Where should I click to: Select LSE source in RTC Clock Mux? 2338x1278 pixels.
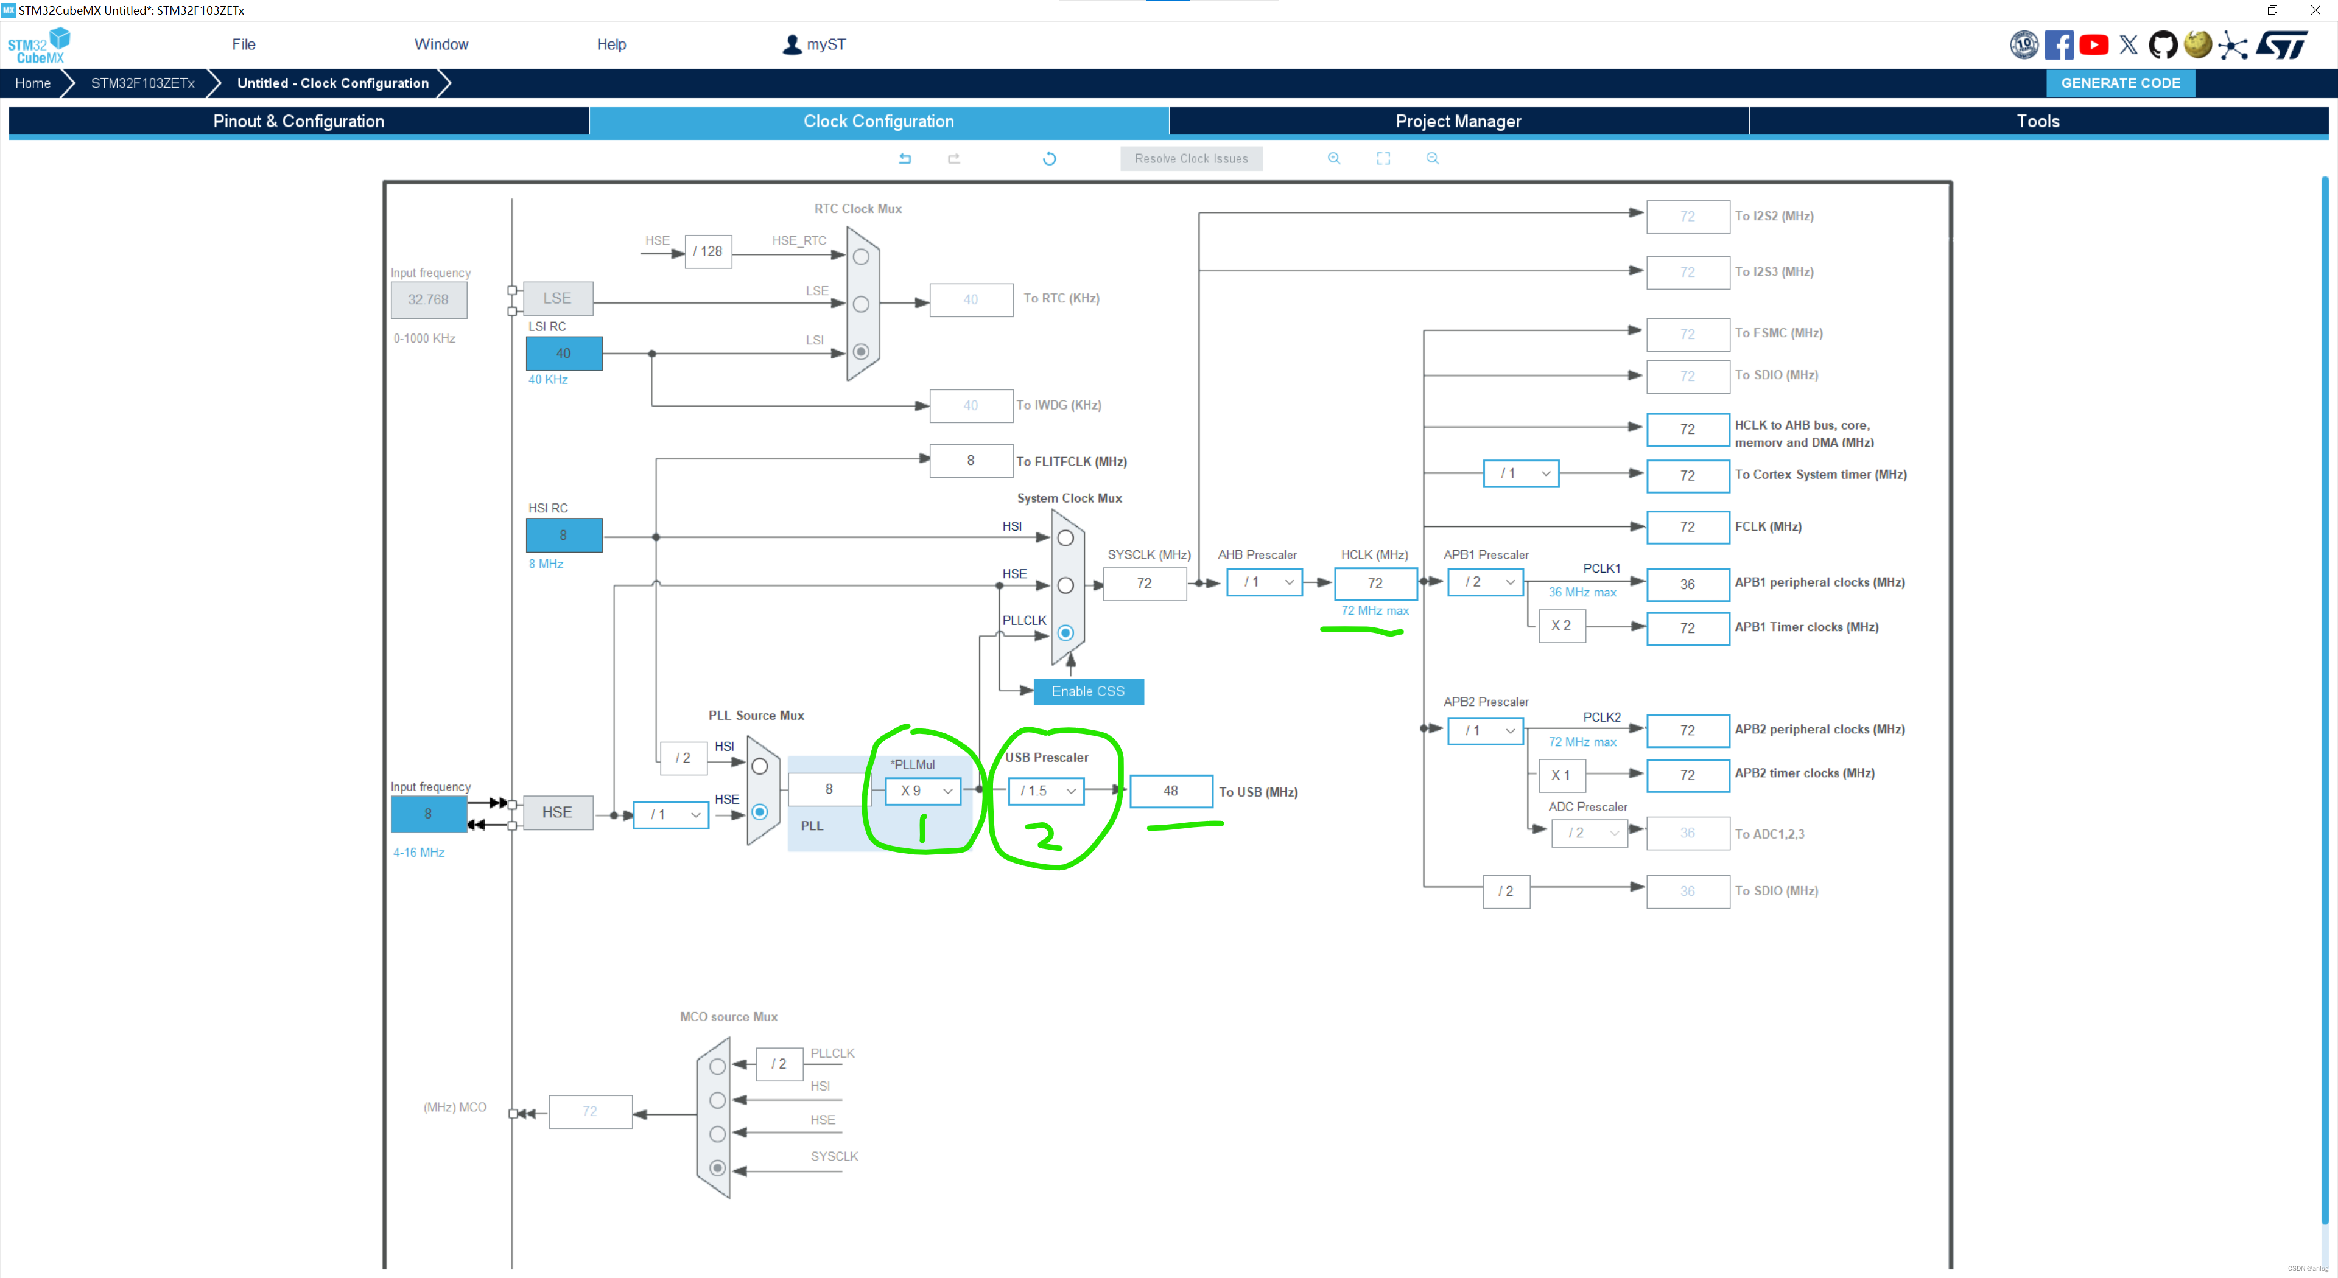pyautogui.click(x=862, y=304)
